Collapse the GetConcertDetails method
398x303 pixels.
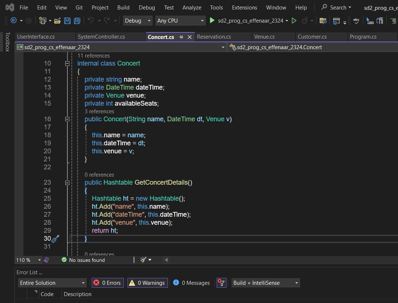pyautogui.click(x=67, y=182)
